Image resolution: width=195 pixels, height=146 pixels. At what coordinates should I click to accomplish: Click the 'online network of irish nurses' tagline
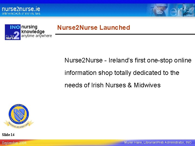click(x=21, y=14)
